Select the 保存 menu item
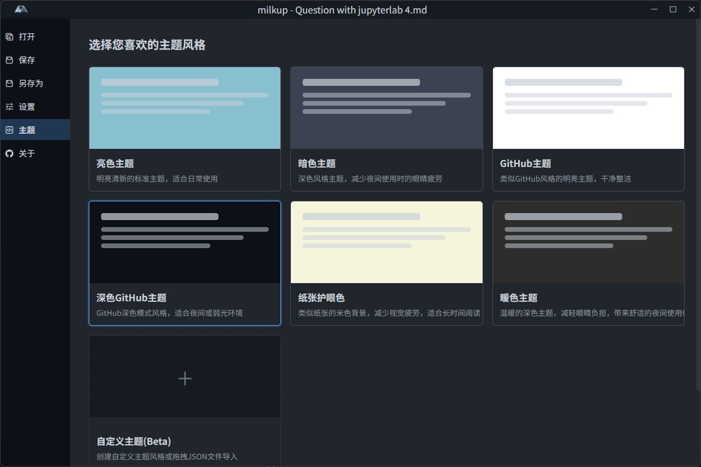This screenshot has height=467, width=701. (x=35, y=60)
